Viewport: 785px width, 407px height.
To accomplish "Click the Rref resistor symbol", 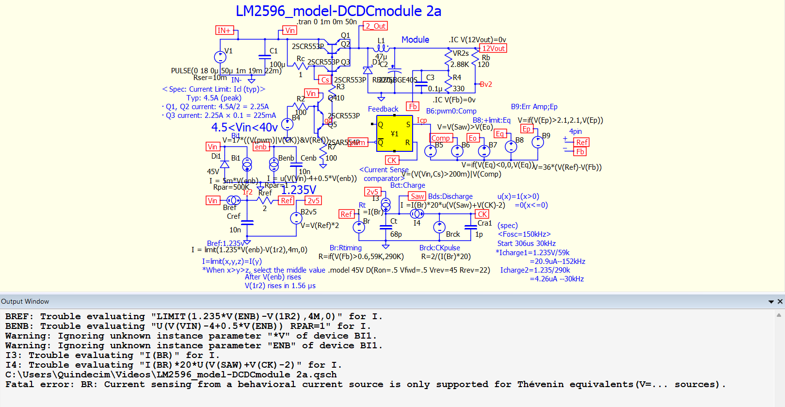I will [x=265, y=200].
